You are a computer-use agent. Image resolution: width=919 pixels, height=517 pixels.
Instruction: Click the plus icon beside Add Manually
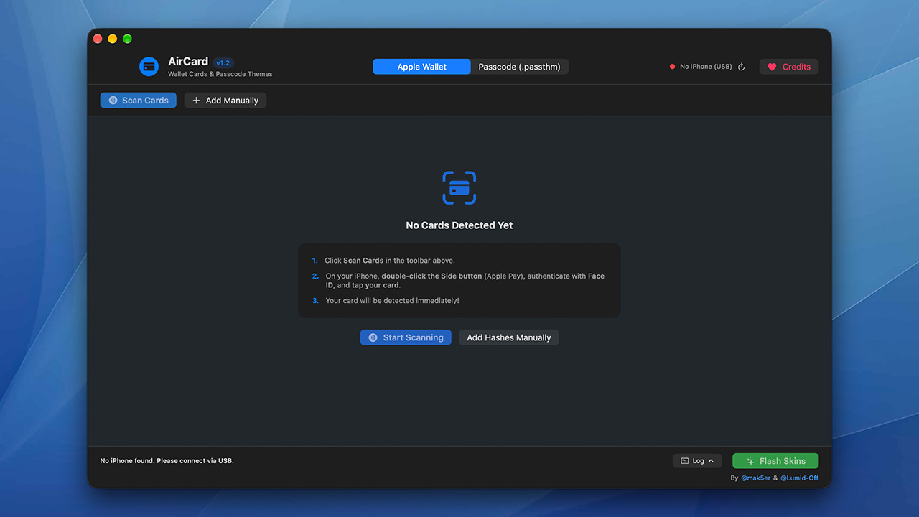[x=196, y=101]
